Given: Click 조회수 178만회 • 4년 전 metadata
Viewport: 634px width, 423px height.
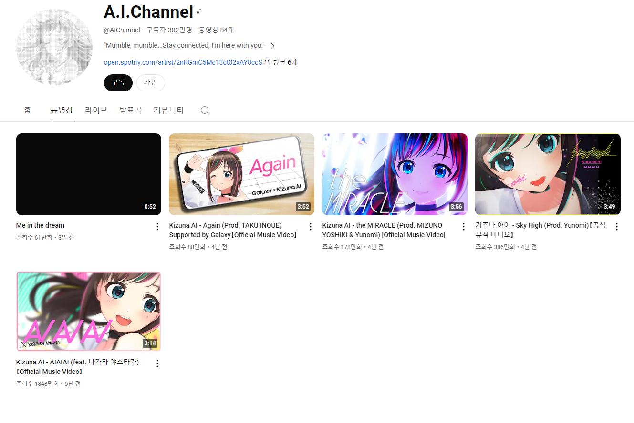Looking at the screenshot, I should click(353, 247).
